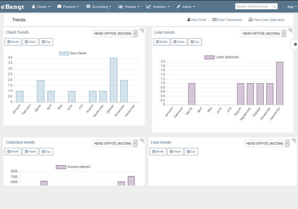Select Month in top Loan trends
Image resolution: width=298 pixels, height=209 pixels.
point(162,42)
